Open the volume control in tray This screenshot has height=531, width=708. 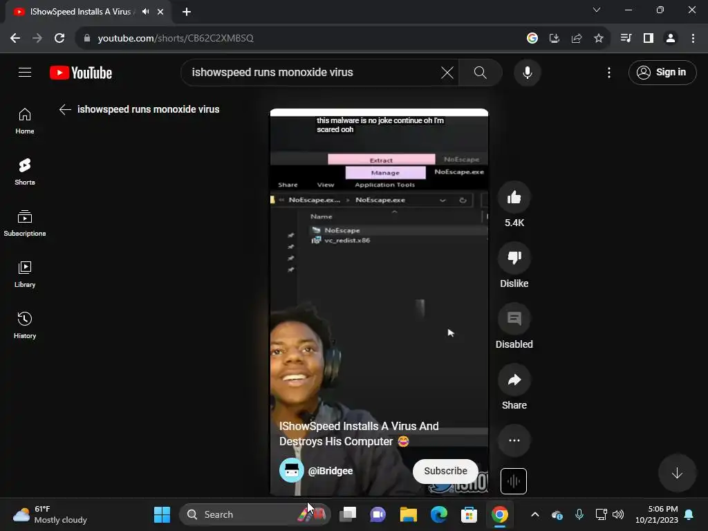tap(617, 514)
